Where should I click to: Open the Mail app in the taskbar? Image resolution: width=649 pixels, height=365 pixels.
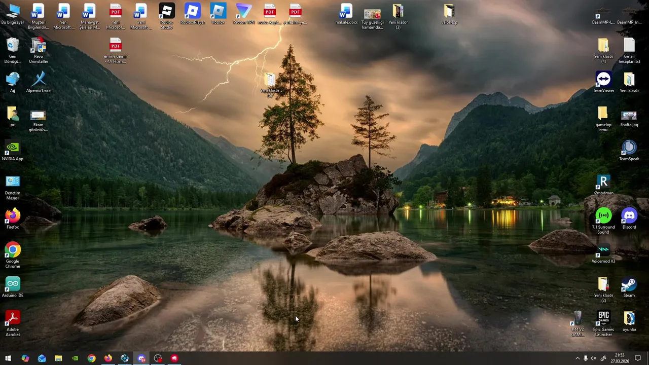click(x=42, y=358)
